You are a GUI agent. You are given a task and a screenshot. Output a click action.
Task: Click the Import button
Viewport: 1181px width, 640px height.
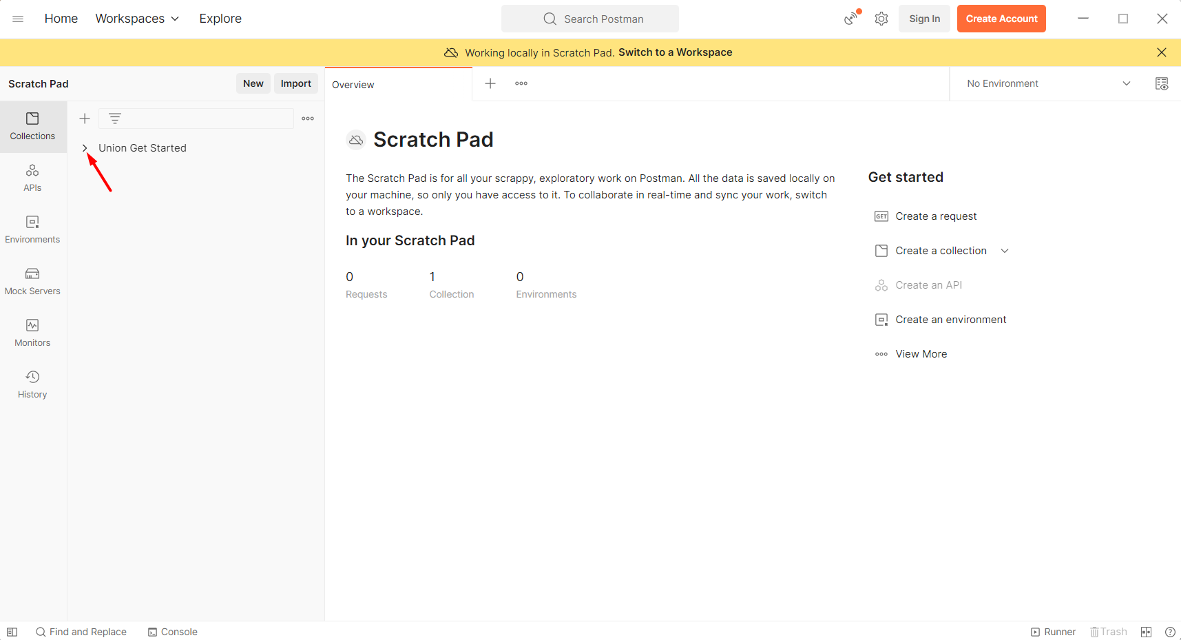coord(295,83)
